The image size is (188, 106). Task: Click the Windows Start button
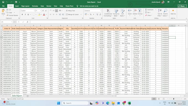pos(59,103)
